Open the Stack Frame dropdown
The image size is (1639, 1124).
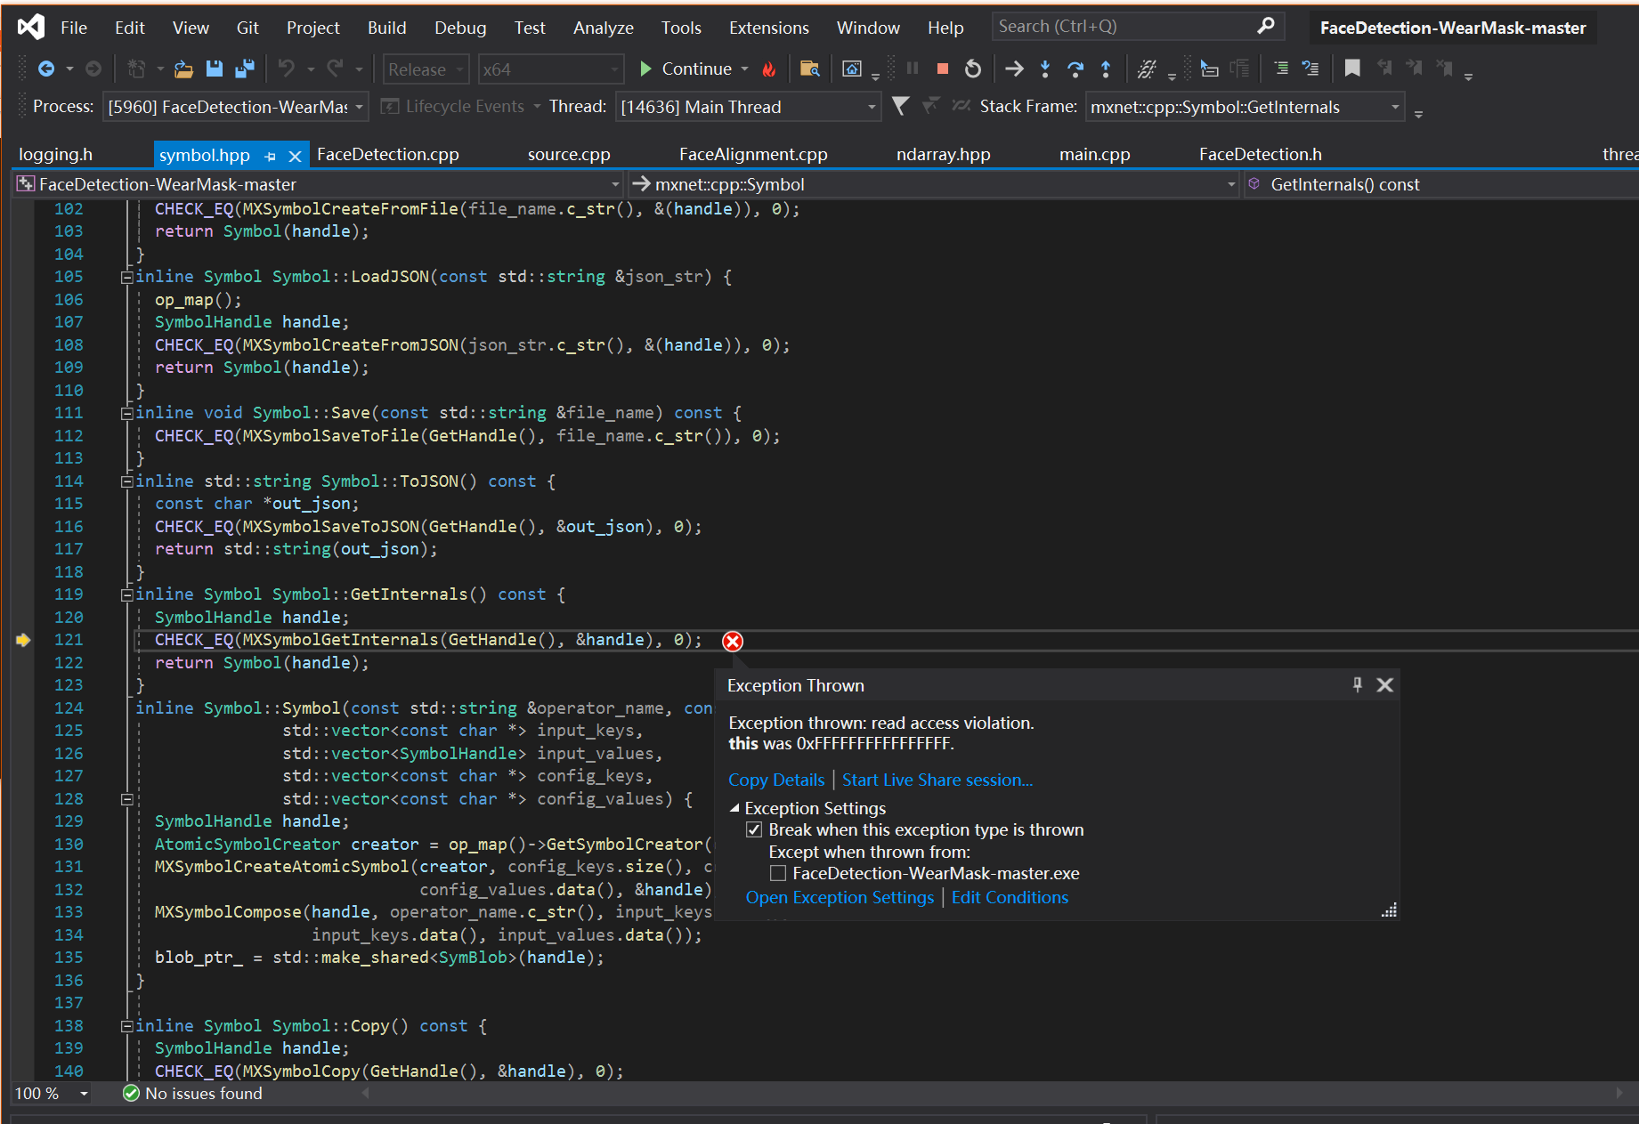[x=1394, y=107]
